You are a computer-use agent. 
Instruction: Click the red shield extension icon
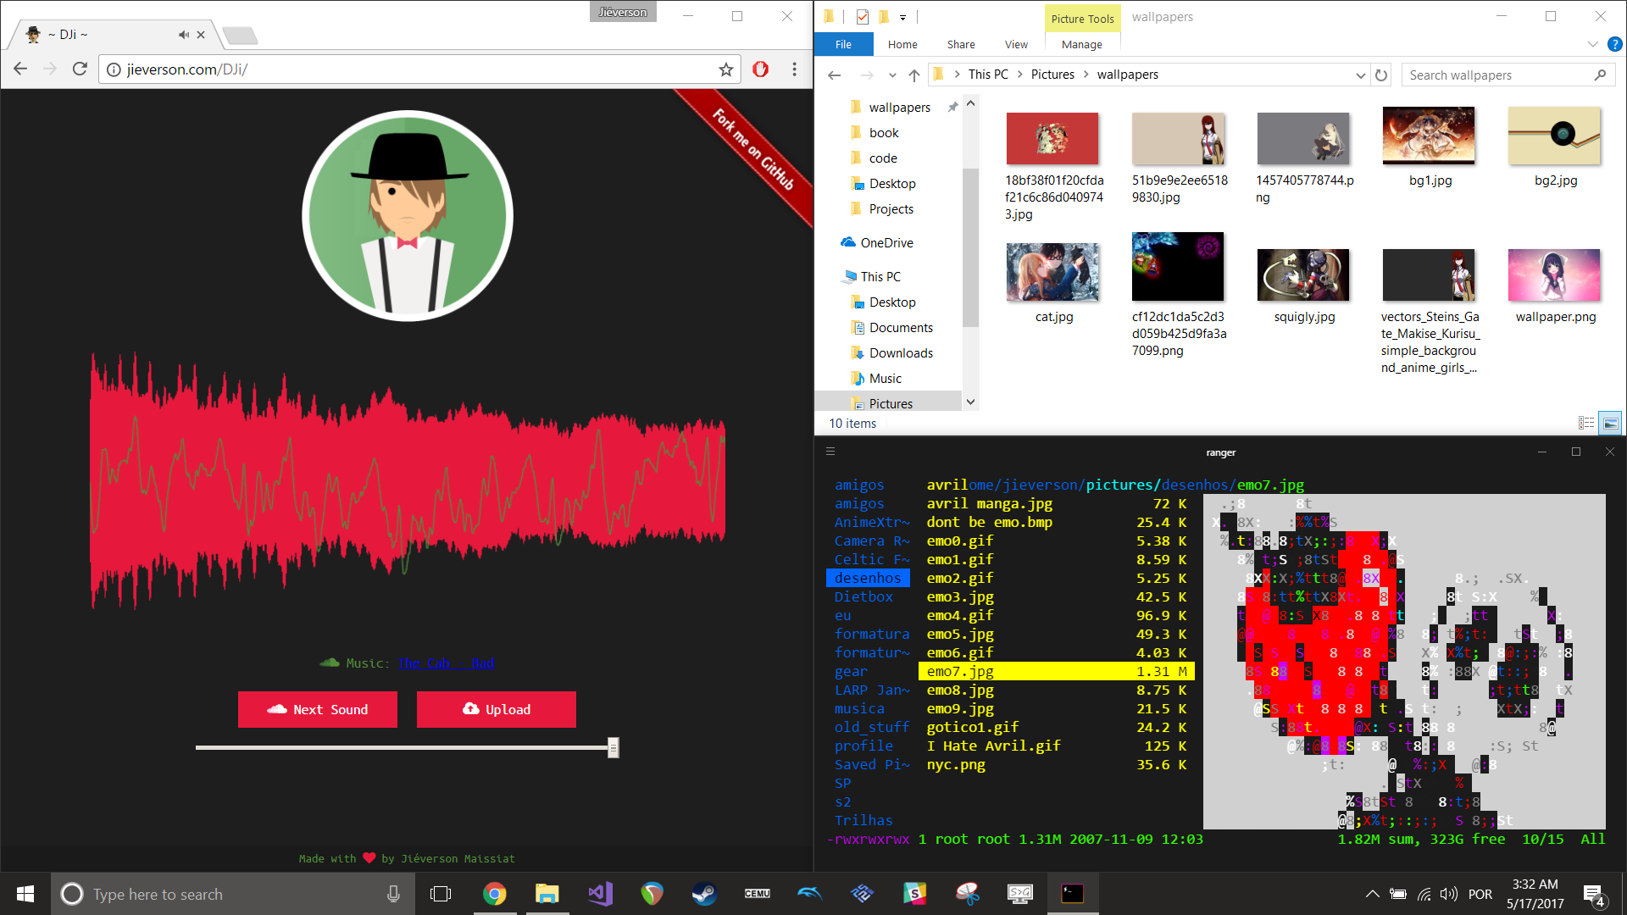(x=760, y=69)
